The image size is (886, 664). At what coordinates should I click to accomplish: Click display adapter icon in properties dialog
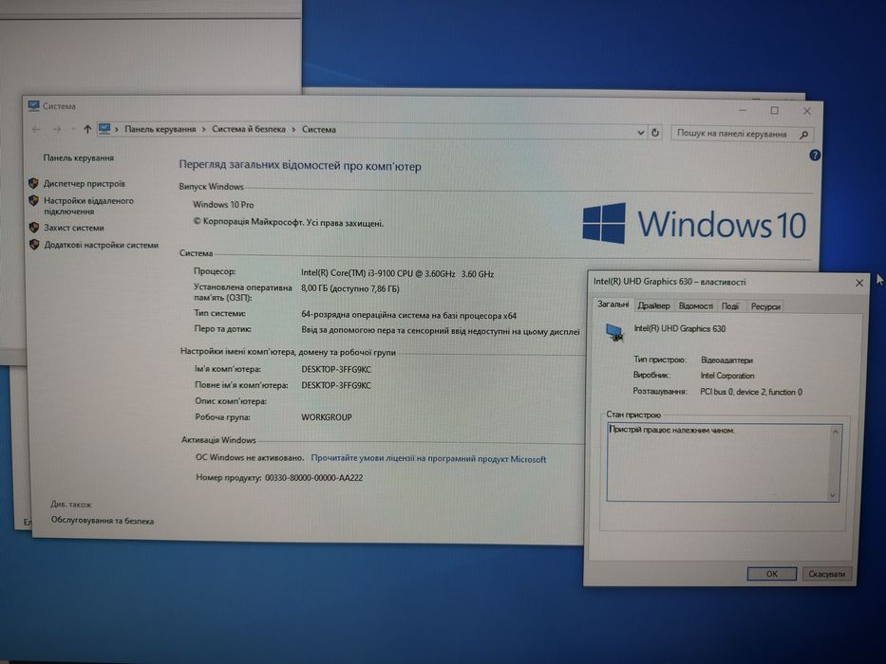[x=614, y=332]
